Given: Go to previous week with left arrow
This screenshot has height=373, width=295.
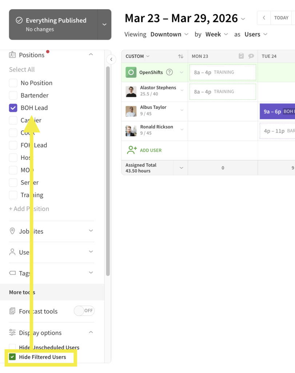Looking at the screenshot, I should pyautogui.click(x=264, y=18).
